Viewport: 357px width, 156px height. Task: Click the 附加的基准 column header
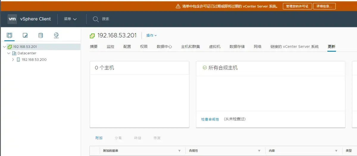110,151
